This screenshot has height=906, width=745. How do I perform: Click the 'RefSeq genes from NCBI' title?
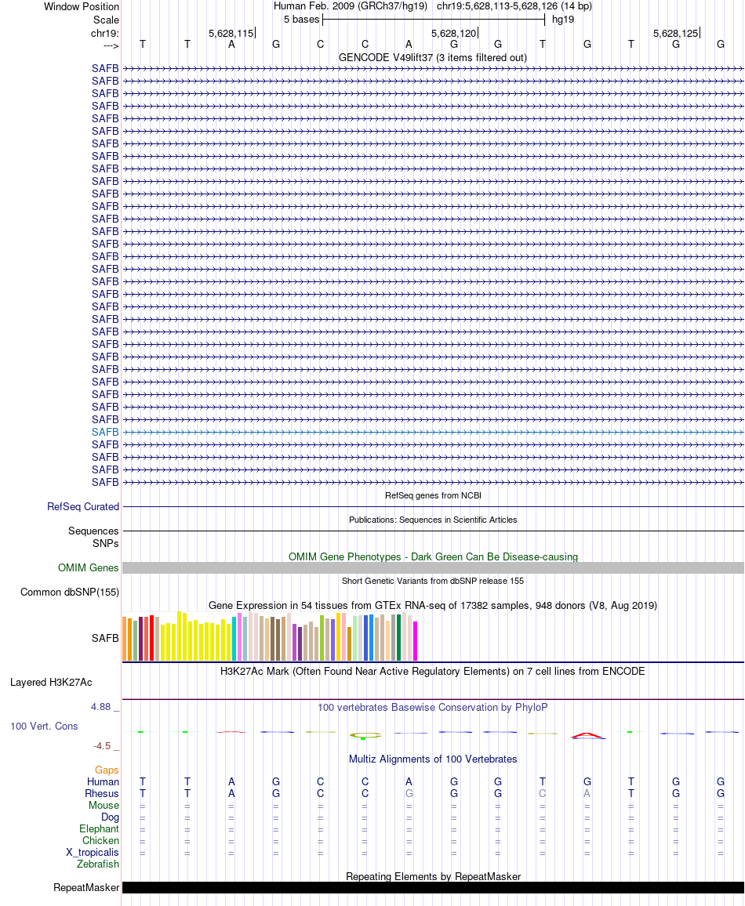pos(433,496)
